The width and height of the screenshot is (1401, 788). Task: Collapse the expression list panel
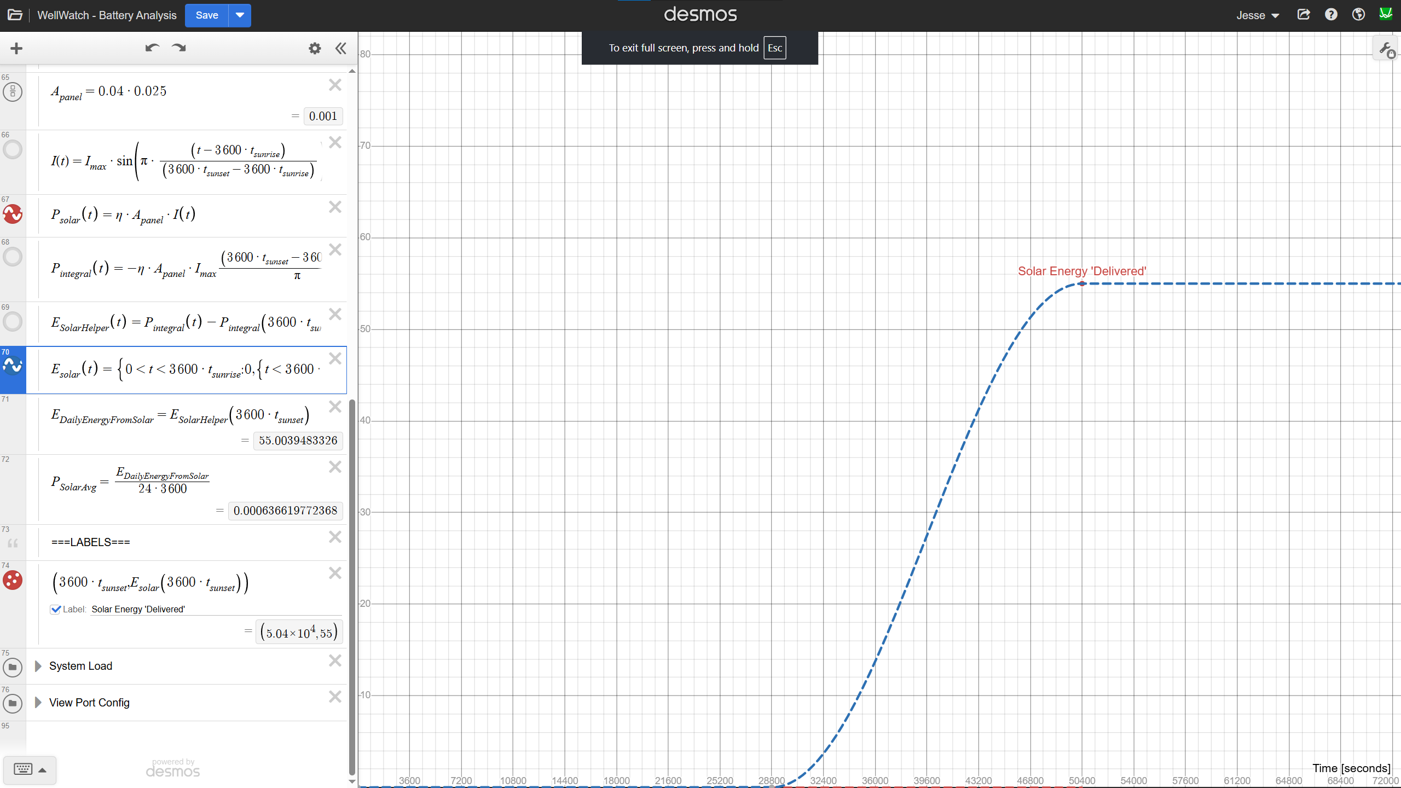pos(341,48)
